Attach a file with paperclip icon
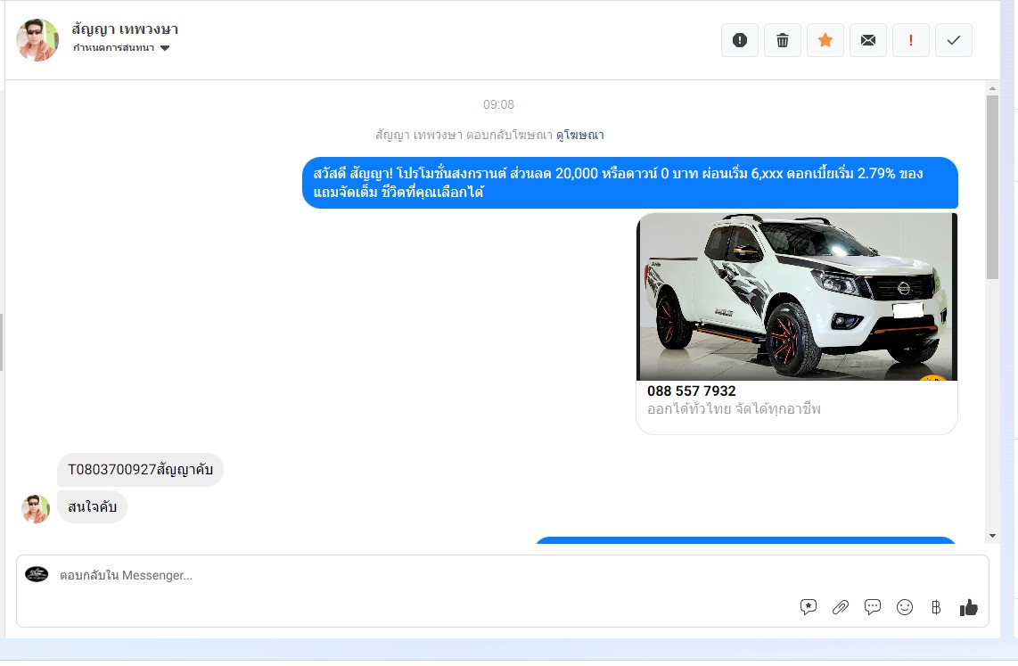Image resolution: width=1018 pixels, height=666 pixels. (841, 607)
